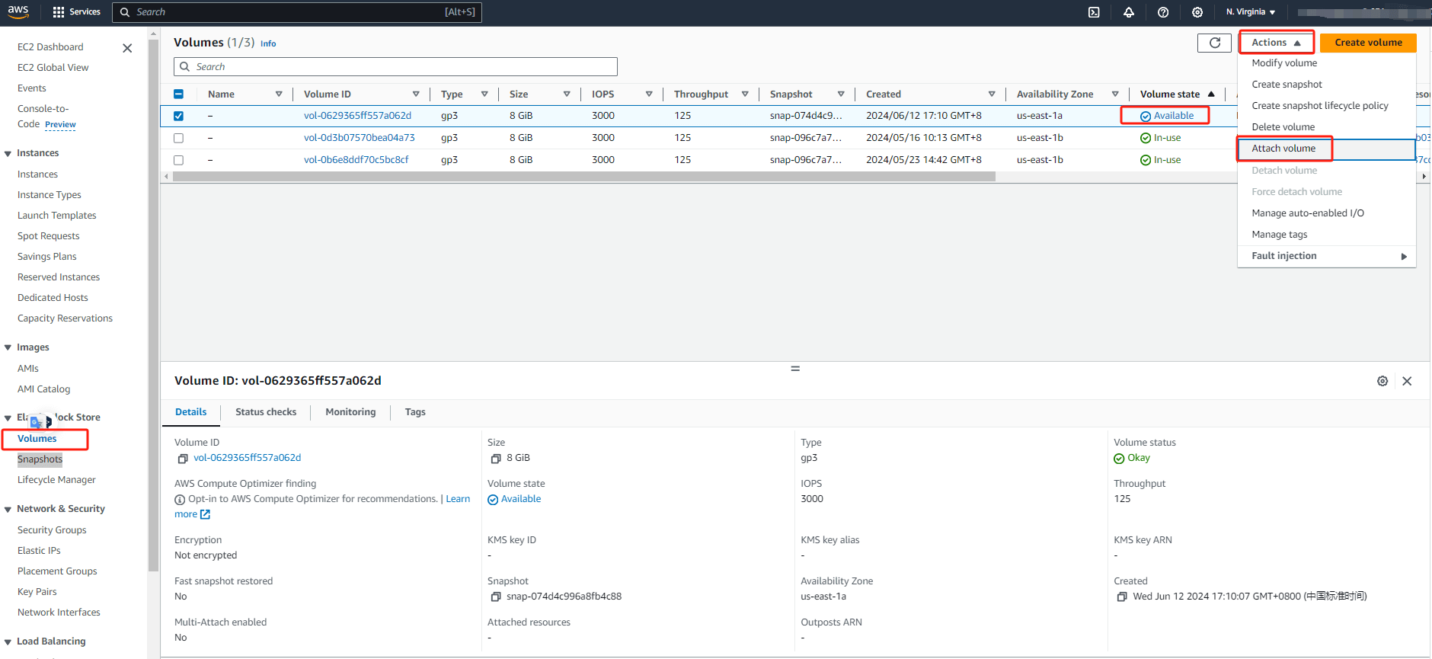Click the Okay status in Volume status

click(x=1132, y=458)
